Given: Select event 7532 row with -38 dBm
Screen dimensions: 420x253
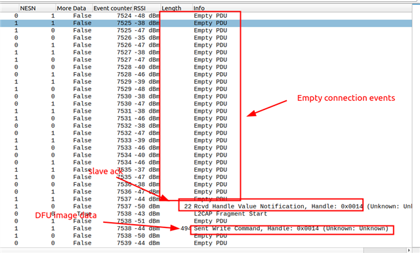Looking at the screenshot, I should pyautogui.click(x=206, y=126).
